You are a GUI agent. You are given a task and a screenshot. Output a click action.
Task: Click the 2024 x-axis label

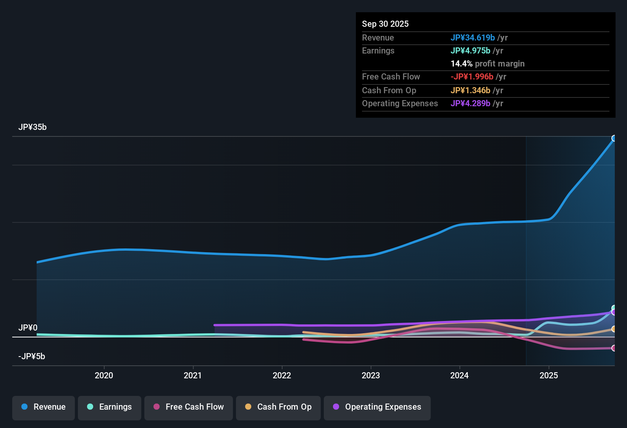point(459,375)
